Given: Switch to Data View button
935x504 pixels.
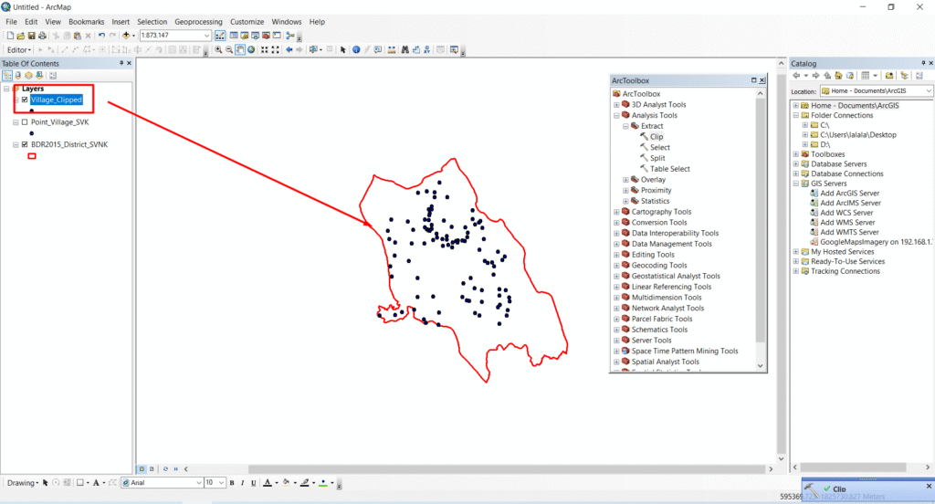Looking at the screenshot, I should tap(142, 469).
